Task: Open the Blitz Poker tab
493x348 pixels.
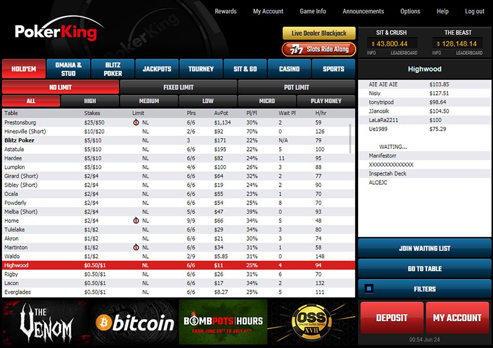Action: coord(113,69)
